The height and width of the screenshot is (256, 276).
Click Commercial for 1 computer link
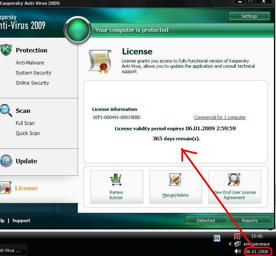[x=220, y=117]
